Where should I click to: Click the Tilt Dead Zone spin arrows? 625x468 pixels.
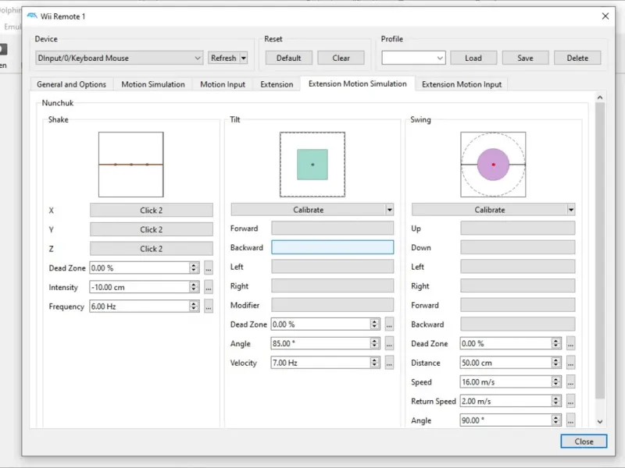[375, 324]
